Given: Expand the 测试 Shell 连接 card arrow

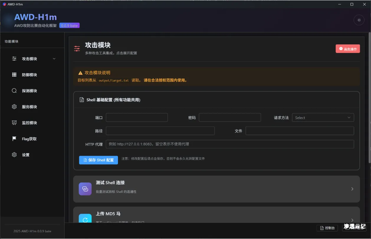Looking at the screenshot, I should [352, 189].
